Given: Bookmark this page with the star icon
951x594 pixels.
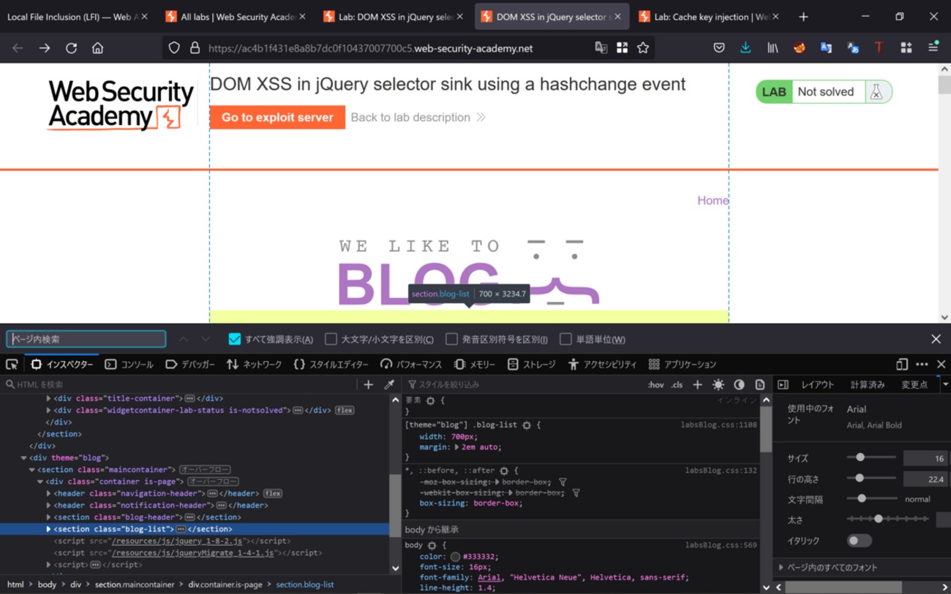Looking at the screenshot, I should coord(643,47).
